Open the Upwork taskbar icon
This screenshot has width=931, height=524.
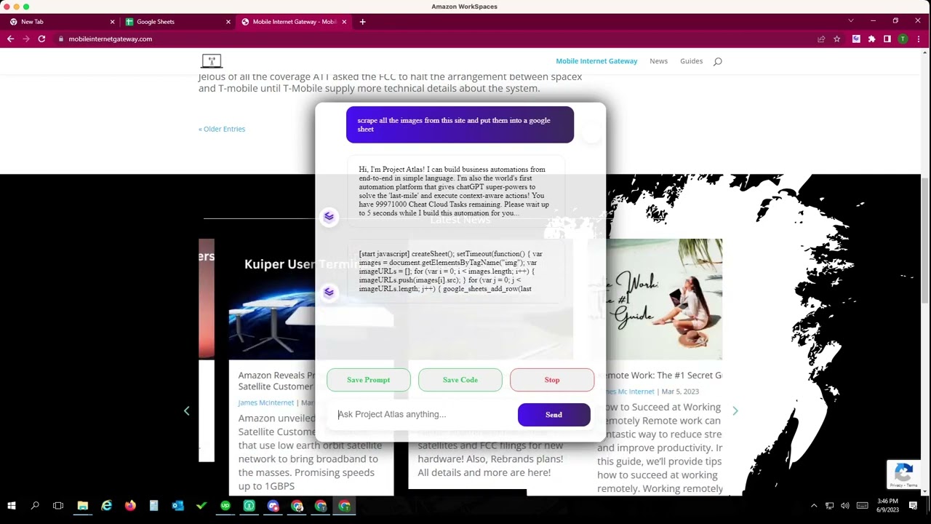click(225, 506)
